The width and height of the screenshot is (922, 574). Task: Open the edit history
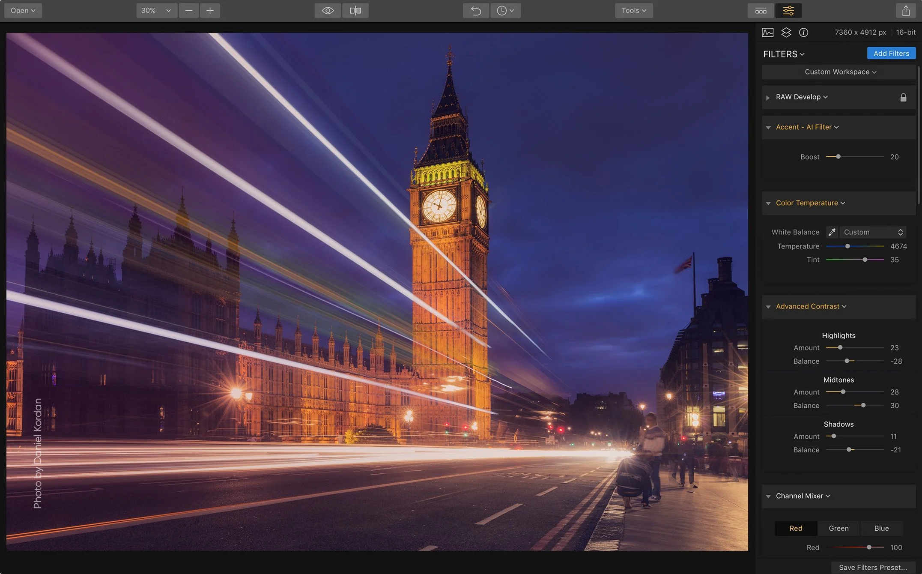pyautogui.click(x=505, y=10)
